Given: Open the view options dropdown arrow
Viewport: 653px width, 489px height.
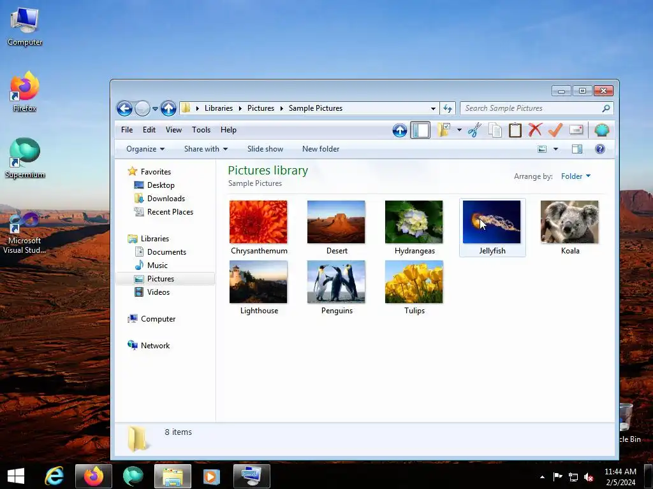Looking at the screenshot, I should pos(555,149).
